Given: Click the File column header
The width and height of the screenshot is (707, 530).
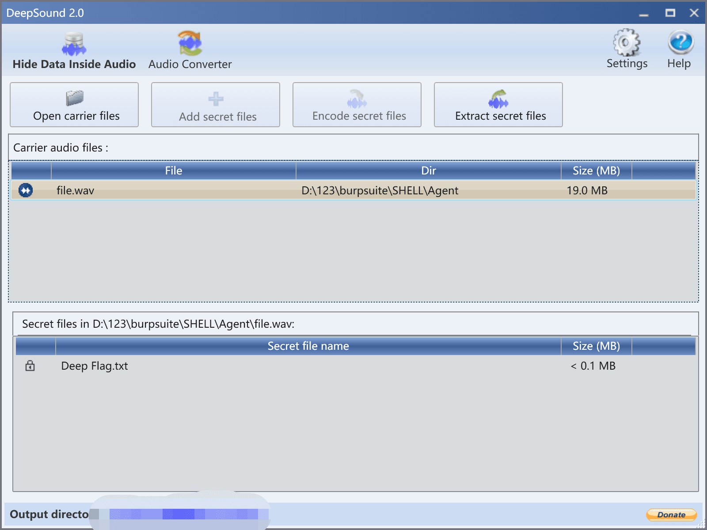Looking at the screenshot, I should click(x=174, y=171).
